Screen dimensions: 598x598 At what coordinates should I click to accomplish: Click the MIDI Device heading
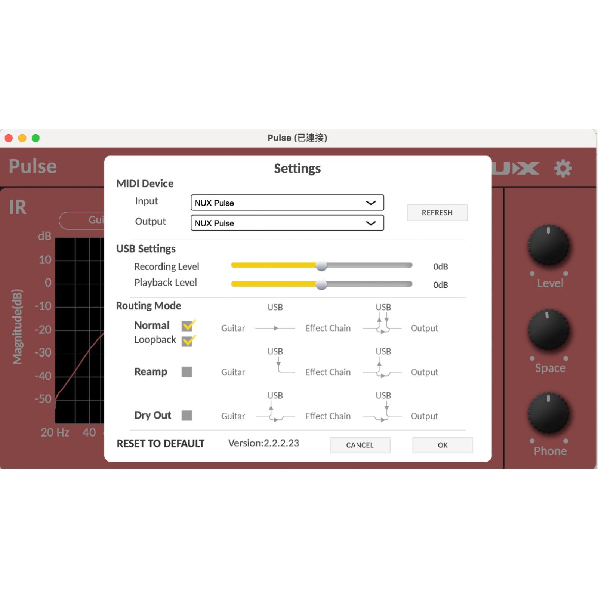tap(145, 184)
